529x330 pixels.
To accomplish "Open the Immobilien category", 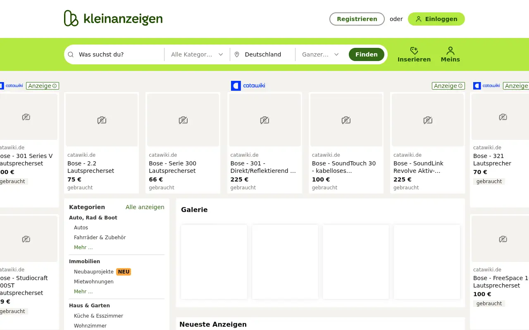I will (x=84, y=262).
